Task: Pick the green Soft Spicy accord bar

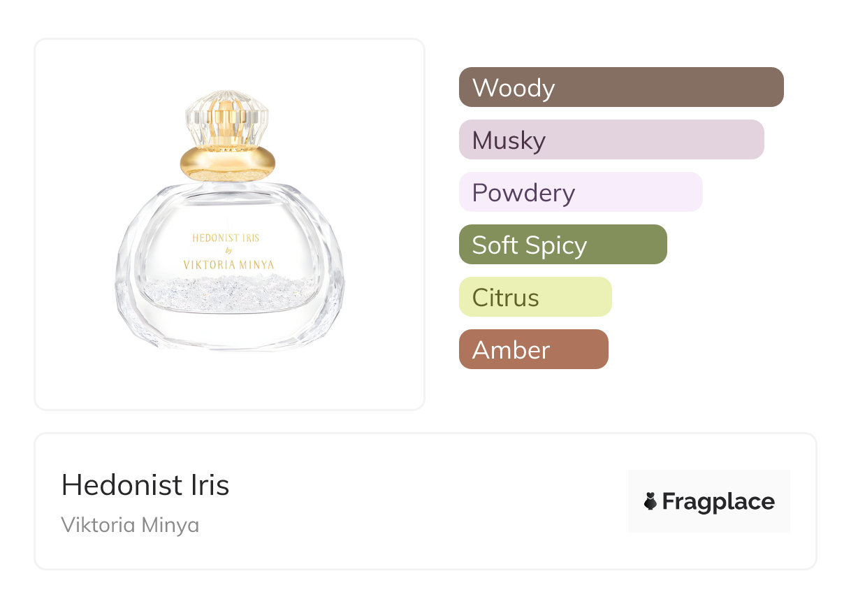Action: pyautogui.click(x=563, y=245)
